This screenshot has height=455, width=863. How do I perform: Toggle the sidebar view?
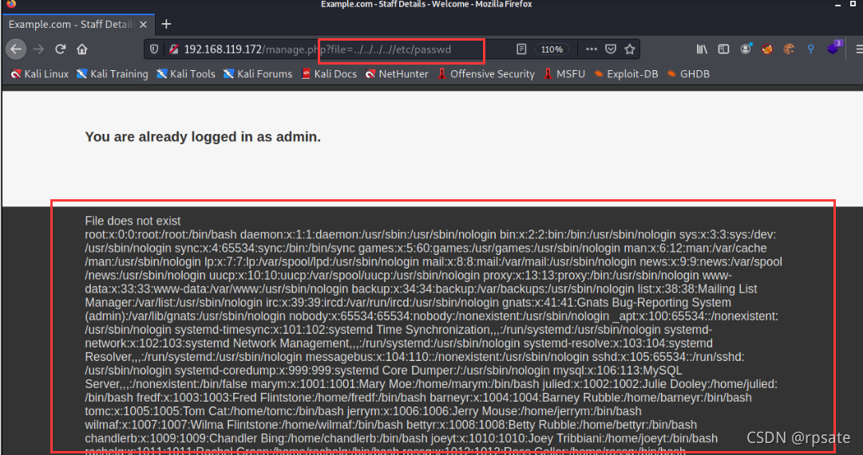pyautogui.click(x=724, y=49)
